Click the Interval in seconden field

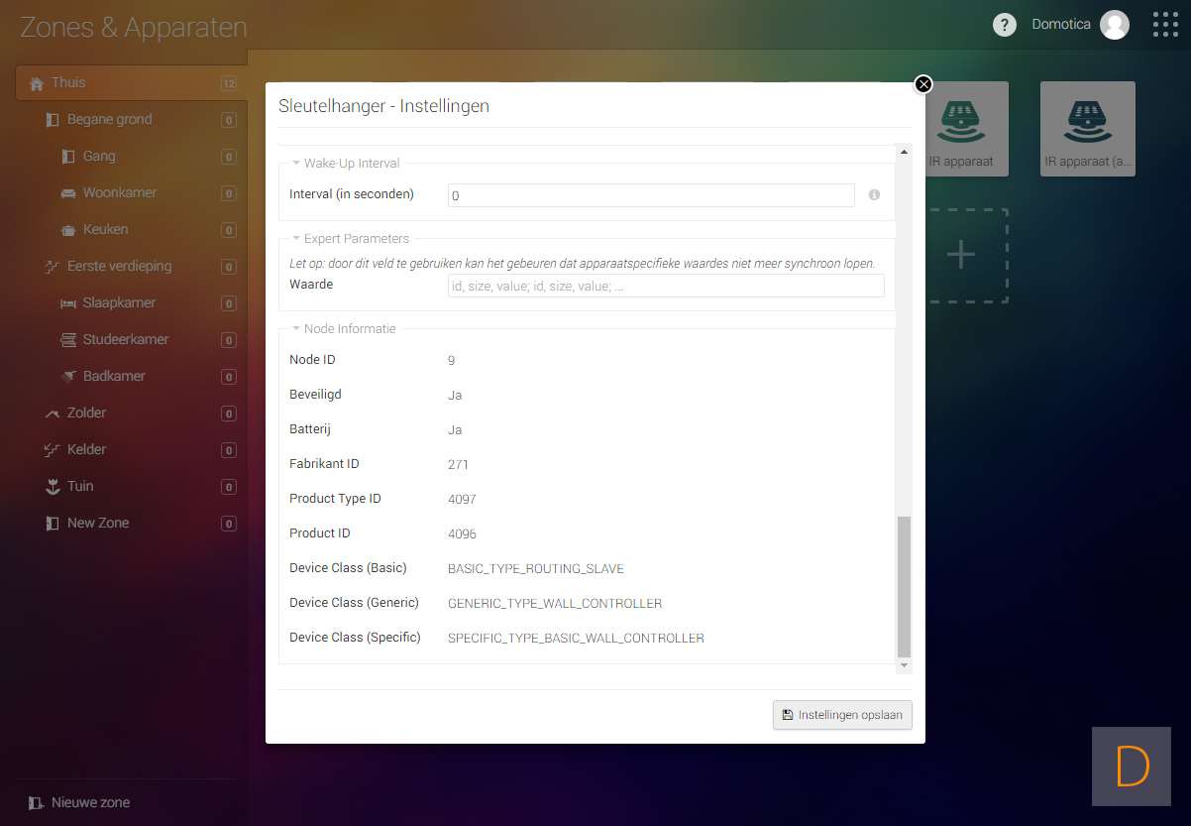(x=650, y=195)
